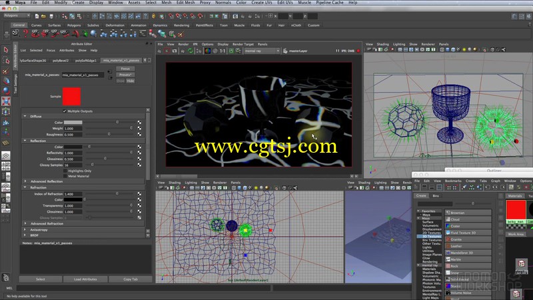Expand the Advanced Refraction section
Image resolution: width=533 pixels, height=300 pixels.
coord(25,223)
